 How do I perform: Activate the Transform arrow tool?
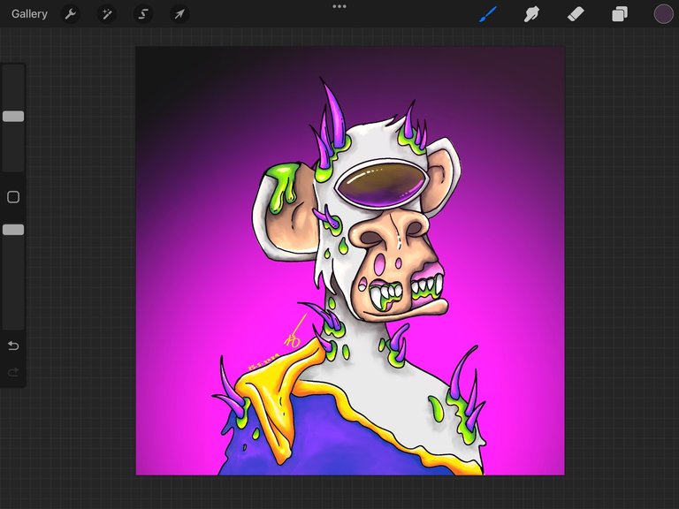point(179,14)
